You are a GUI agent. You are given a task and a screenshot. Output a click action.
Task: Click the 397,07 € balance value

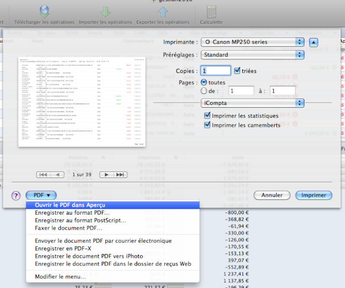[238, 260]
